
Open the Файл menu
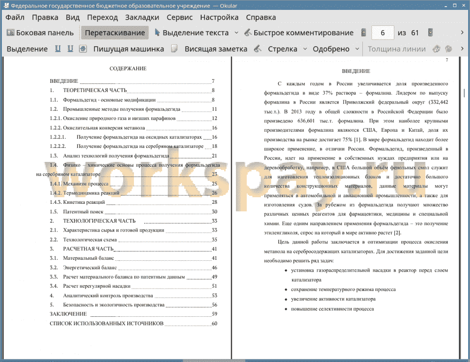tap(15, 17)
